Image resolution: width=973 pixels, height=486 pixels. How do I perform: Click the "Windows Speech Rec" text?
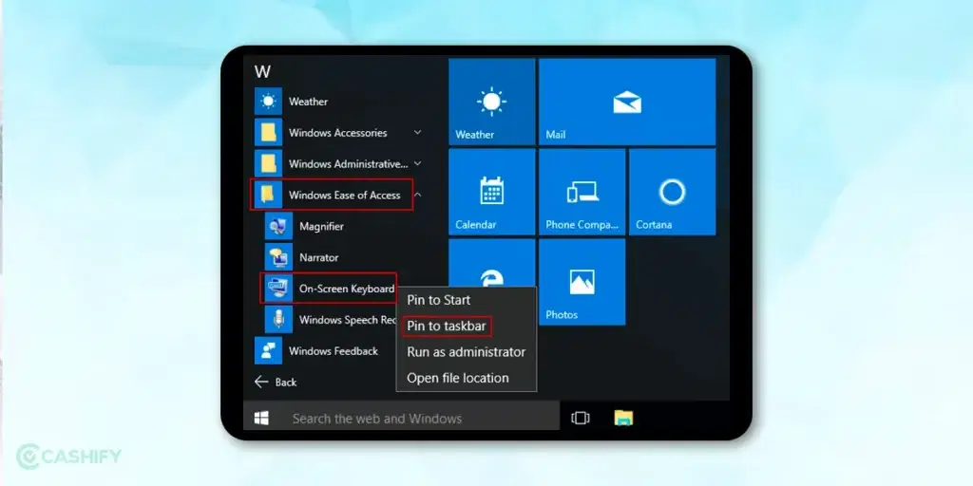(348, 320)
